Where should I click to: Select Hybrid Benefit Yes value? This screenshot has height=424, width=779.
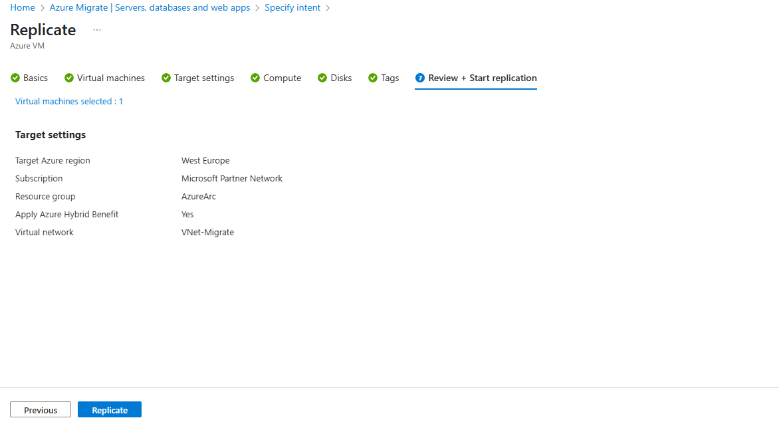point(187,214)
